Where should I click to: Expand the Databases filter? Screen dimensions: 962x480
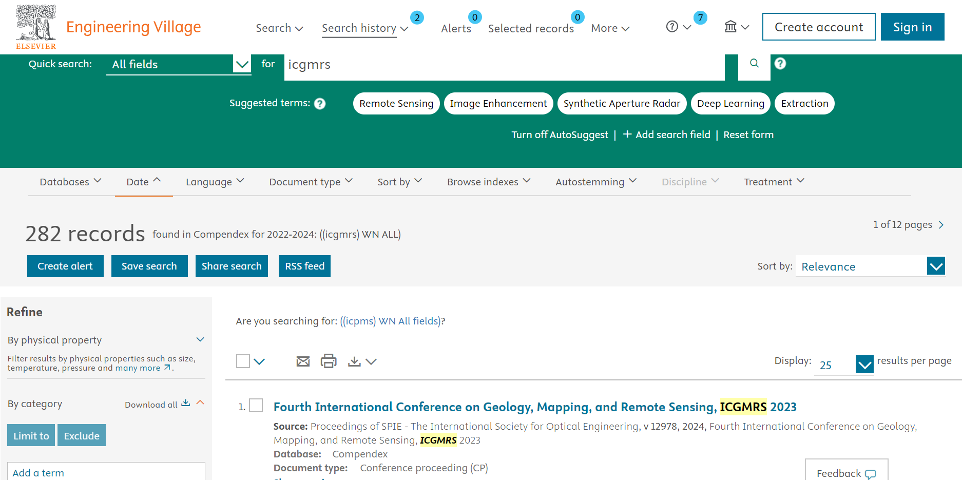(x=71, y=182)
